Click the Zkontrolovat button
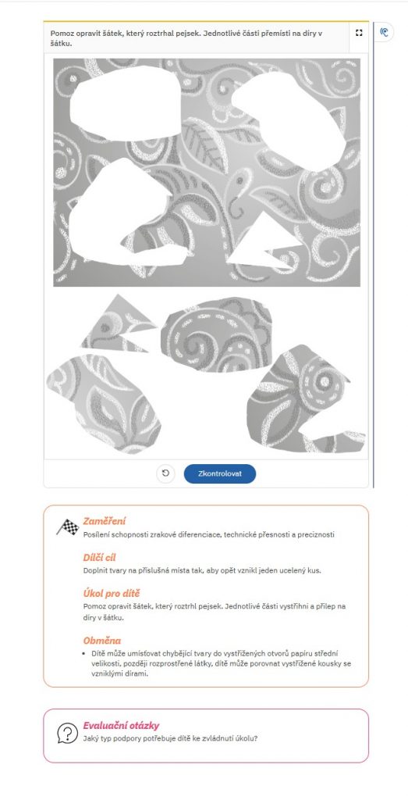The image size is (408, 800). [219, 473]
